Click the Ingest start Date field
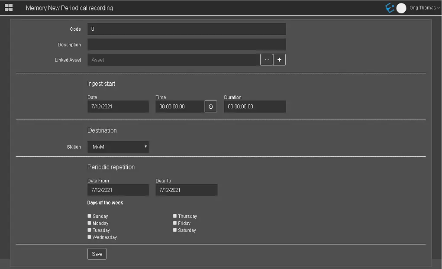This screenshot has height=269, width=442. 118,107
